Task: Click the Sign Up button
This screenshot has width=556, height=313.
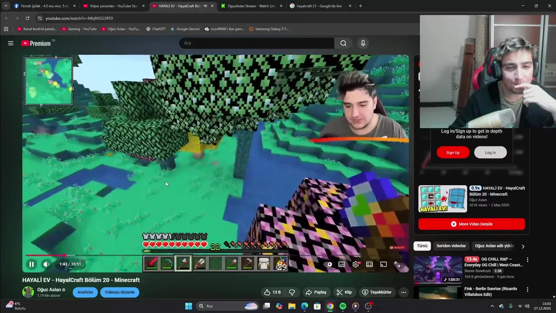Action: 453,153
